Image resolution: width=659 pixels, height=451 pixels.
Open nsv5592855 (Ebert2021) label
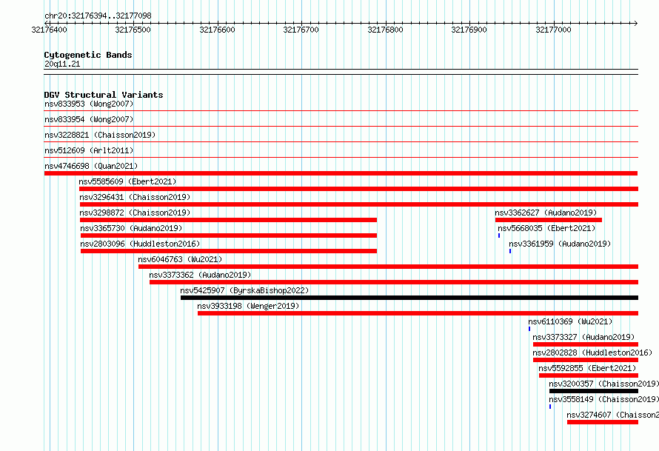coord(587,368)
